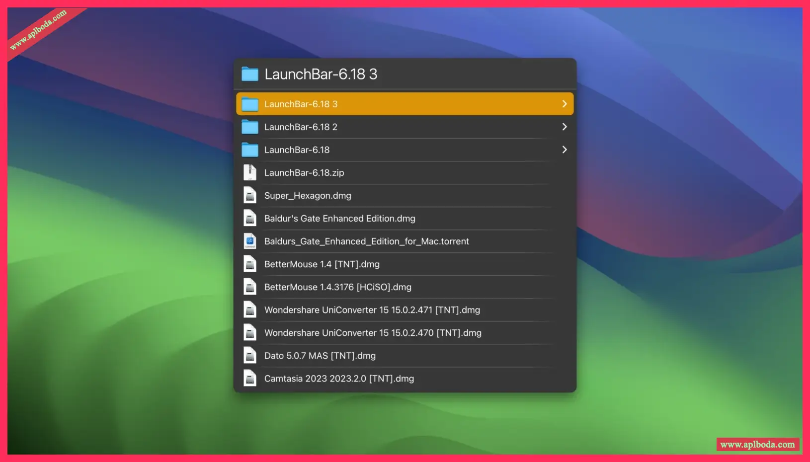Click the LaunchBar-6.18 2 folder icon
Image resolution: width=810 pixels, height=462 pixels.
click(250, 127)
